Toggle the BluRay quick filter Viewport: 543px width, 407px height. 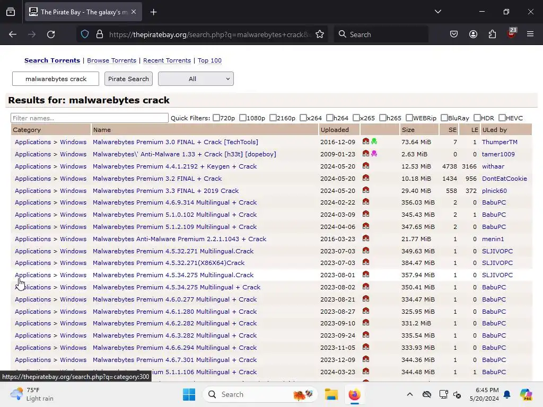[x=444, y=118]
